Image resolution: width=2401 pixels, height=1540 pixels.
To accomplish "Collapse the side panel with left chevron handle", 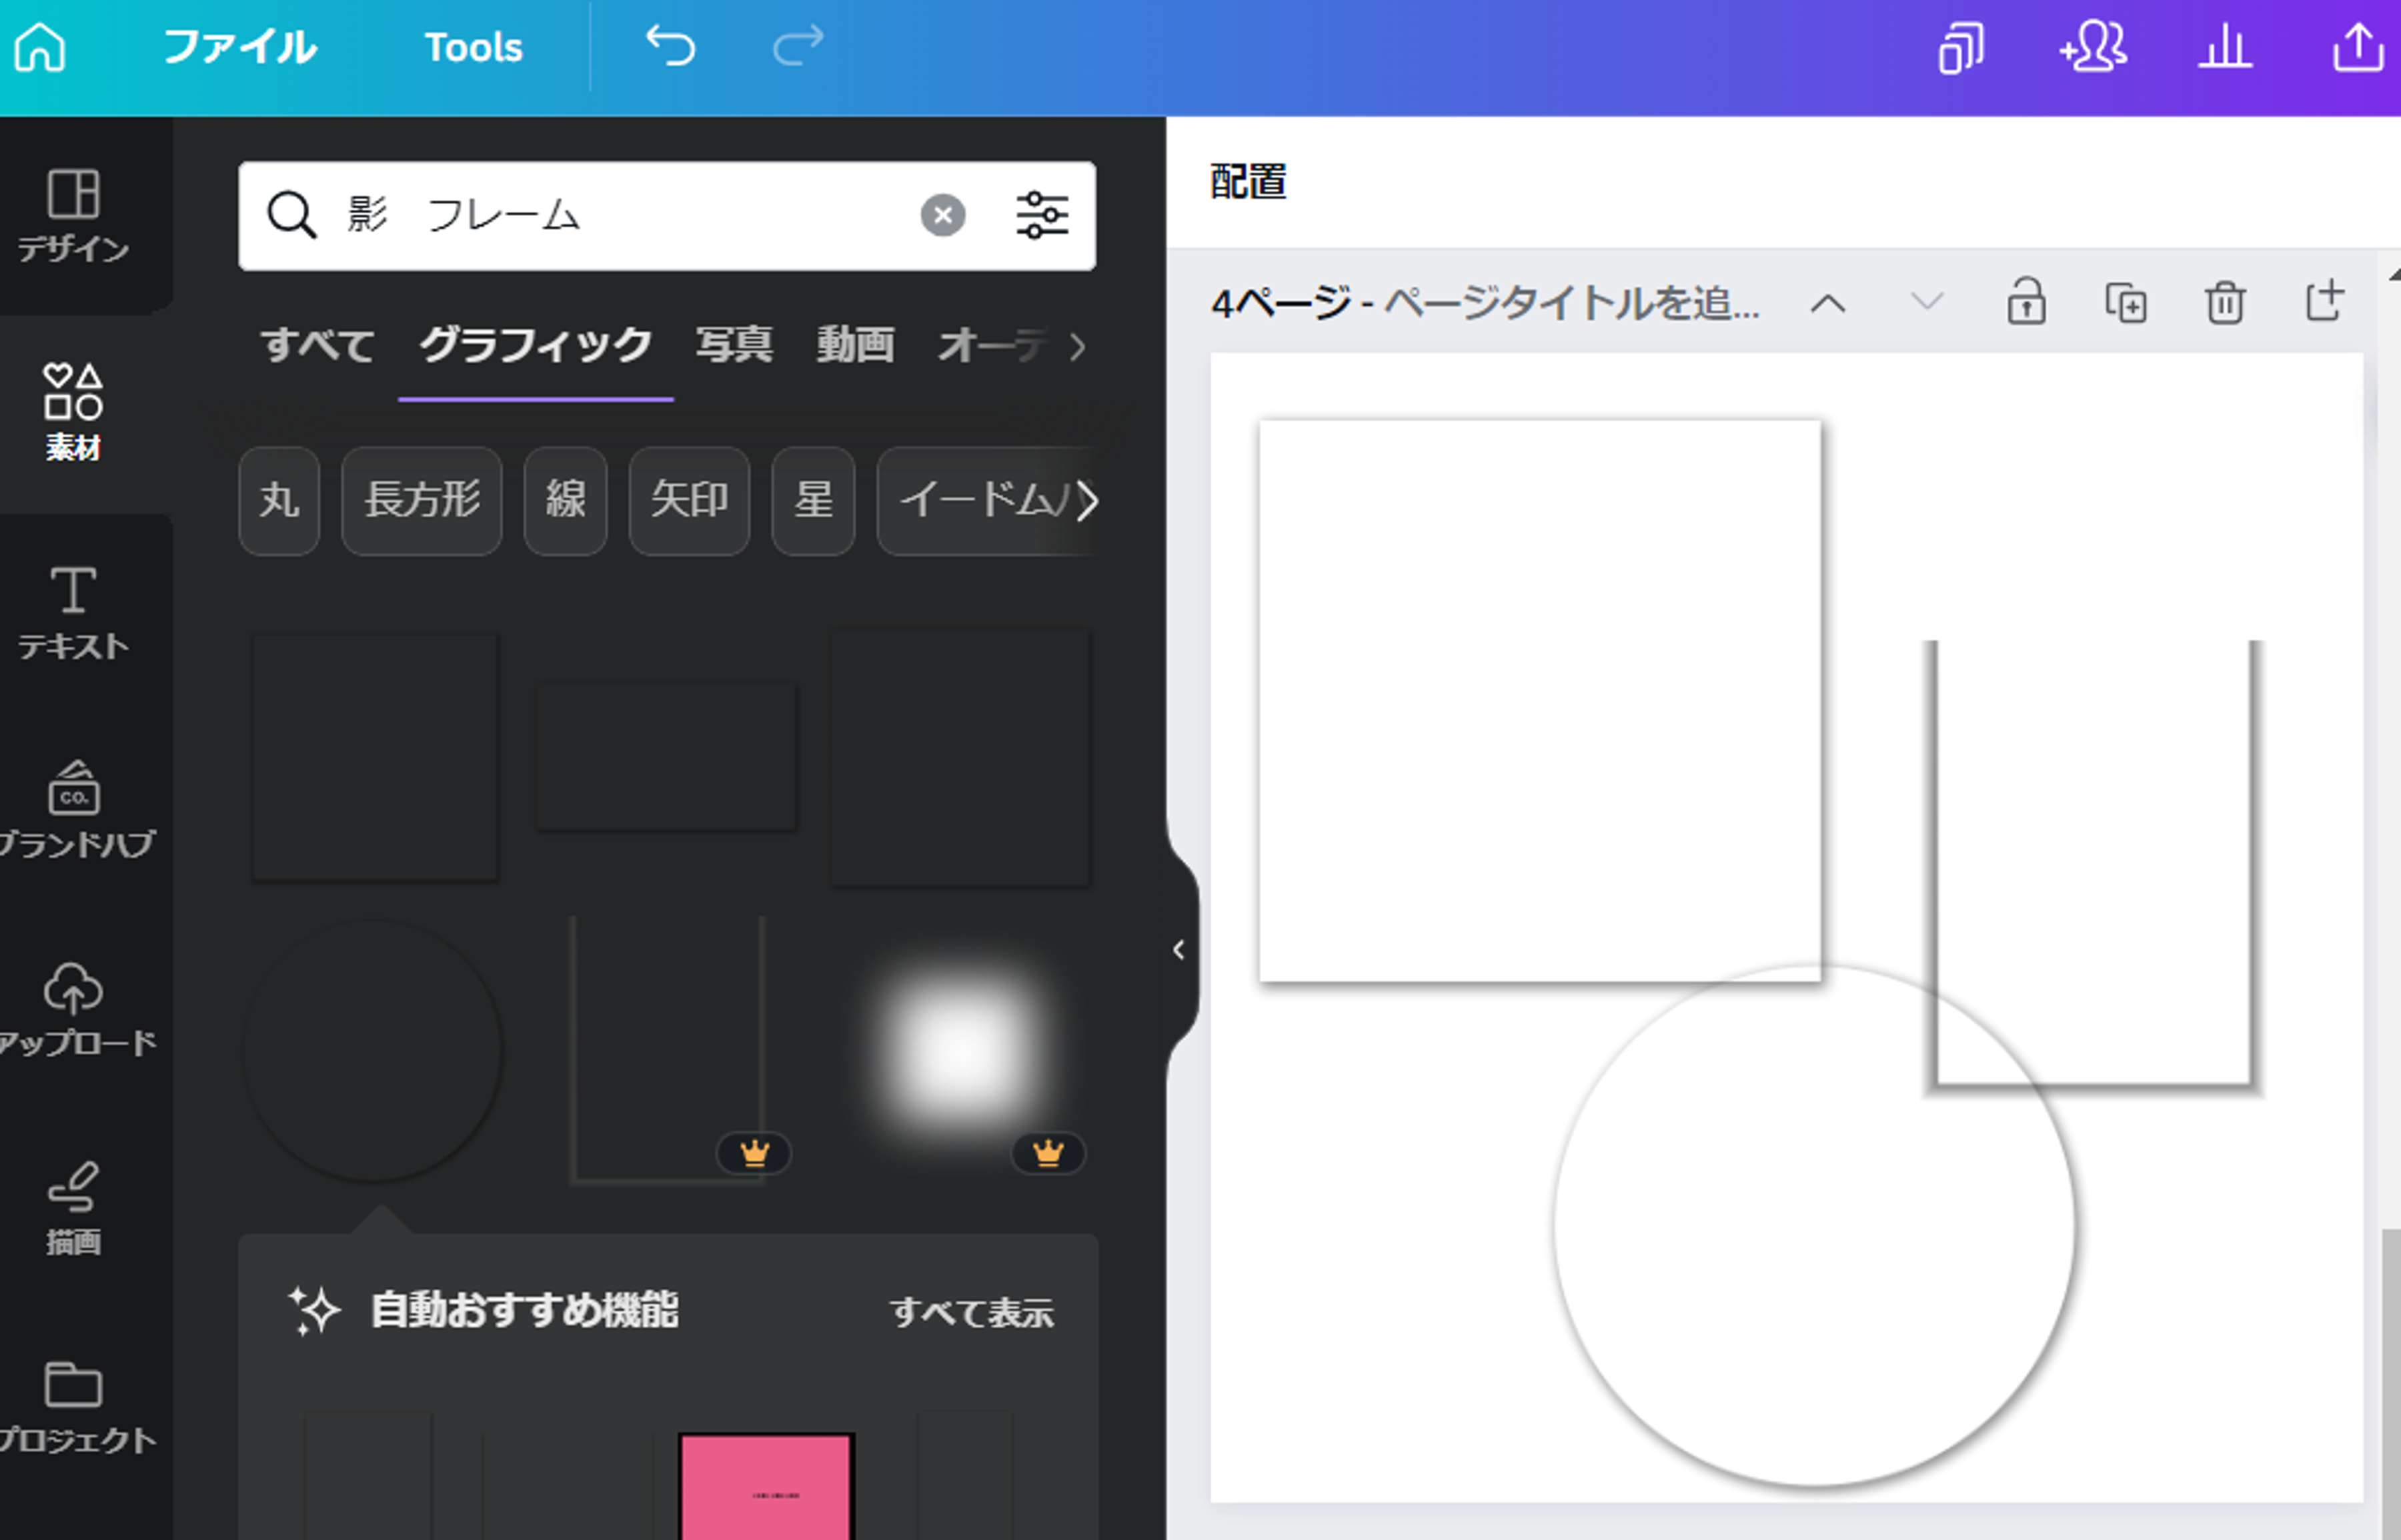I will pyautogui.click(x=1178, y=950).
